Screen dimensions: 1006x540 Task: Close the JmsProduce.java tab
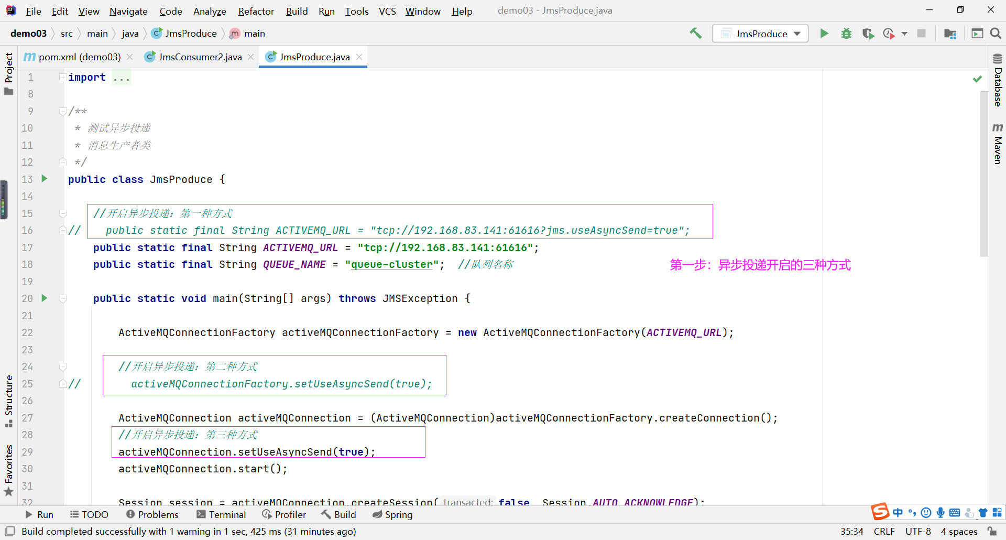click(x=359, y=57)
